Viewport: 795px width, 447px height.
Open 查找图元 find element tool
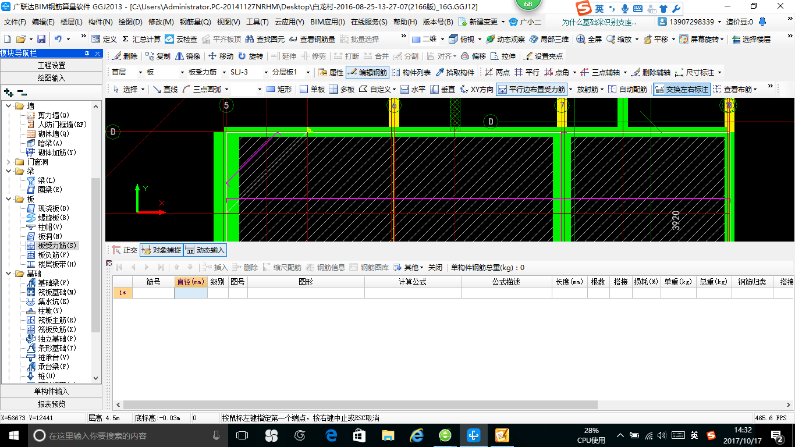(265, 39)
